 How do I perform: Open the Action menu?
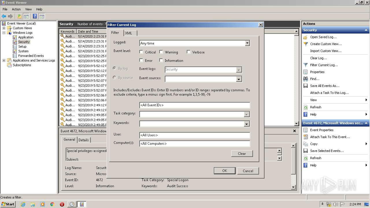pos(16,9)
